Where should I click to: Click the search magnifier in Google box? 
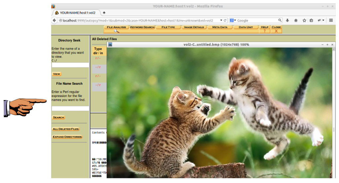[x=280, y=20]
